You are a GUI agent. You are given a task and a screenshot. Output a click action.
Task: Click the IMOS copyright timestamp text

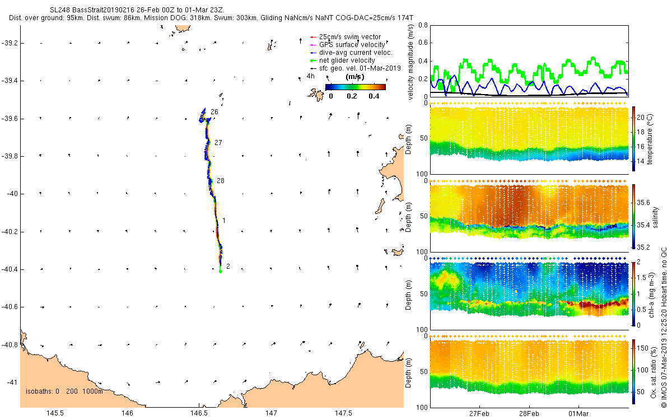pyautogui.click(x=663, y=328)
